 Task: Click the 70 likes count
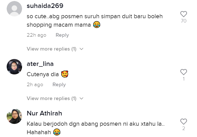(184, 21)
